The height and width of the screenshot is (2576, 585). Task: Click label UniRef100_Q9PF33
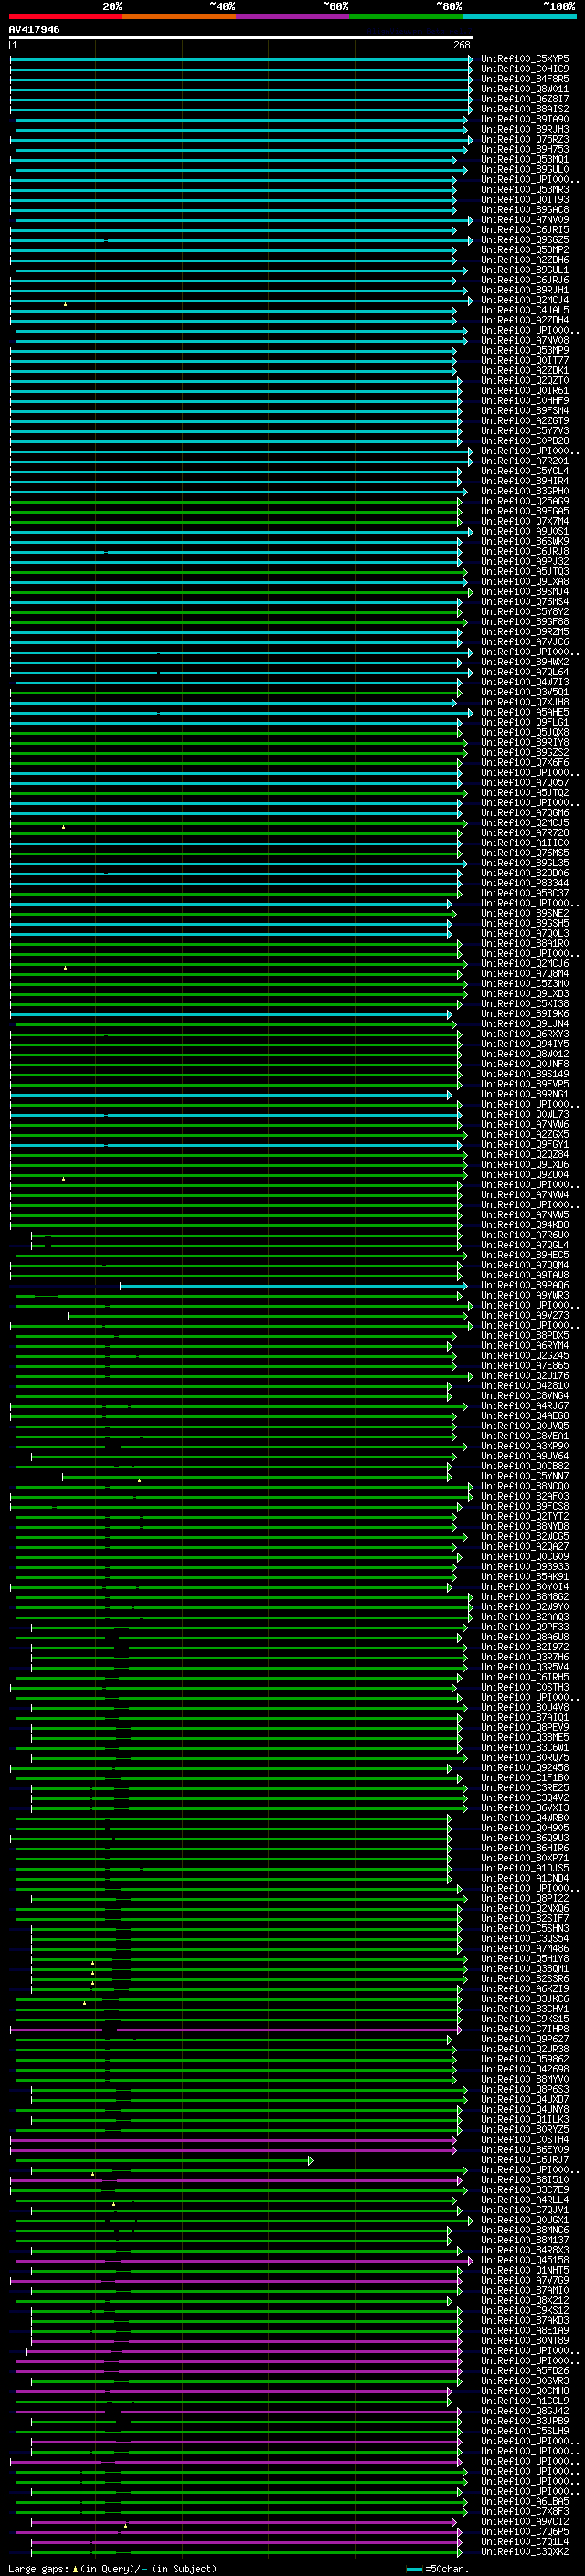(x=525, y=1627)
